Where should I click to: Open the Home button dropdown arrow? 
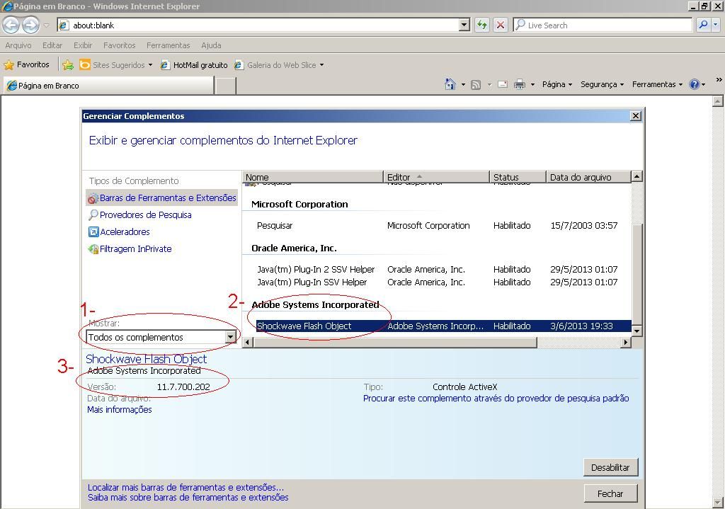[x=463, y=85]
